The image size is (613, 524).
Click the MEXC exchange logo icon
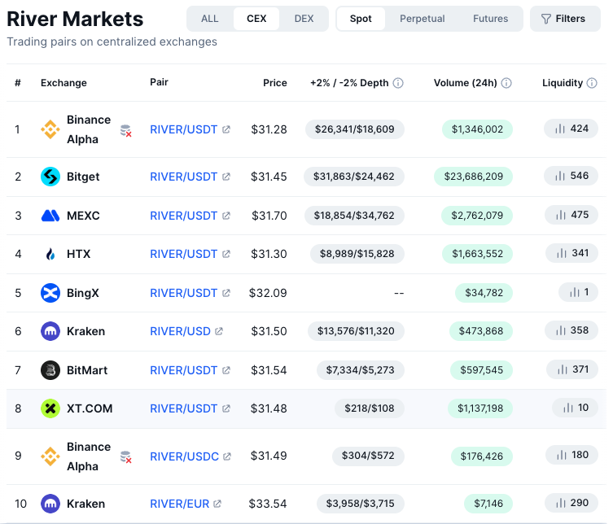(x=50, y=216)
